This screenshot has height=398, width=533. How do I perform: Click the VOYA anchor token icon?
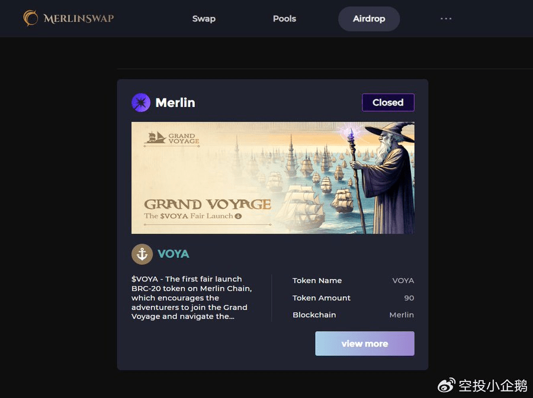[x=142, y=254]
